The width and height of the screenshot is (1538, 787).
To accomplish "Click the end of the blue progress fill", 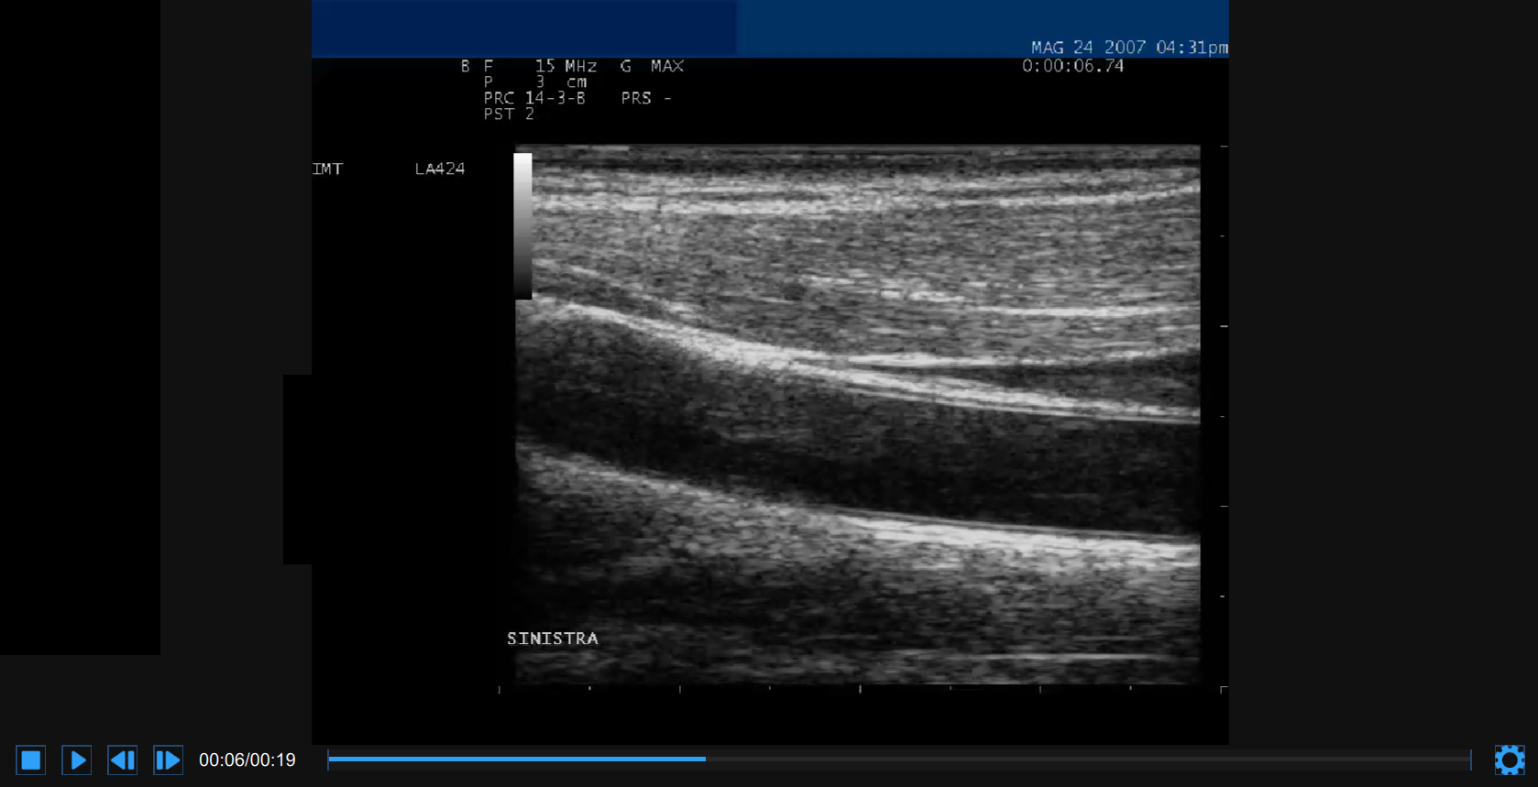I will [x=704, y=759].
